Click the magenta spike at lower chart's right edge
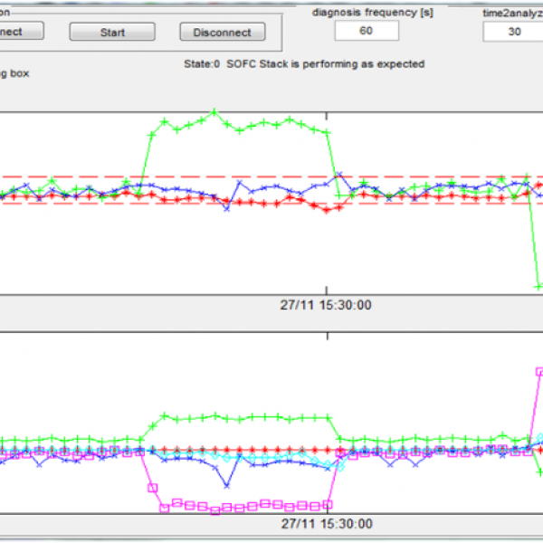The width and height of the screenshot is (543, 543). coord(539,371)
